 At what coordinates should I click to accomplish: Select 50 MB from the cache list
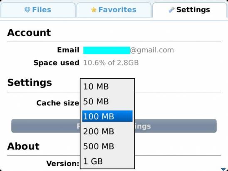tap(107, 102)
